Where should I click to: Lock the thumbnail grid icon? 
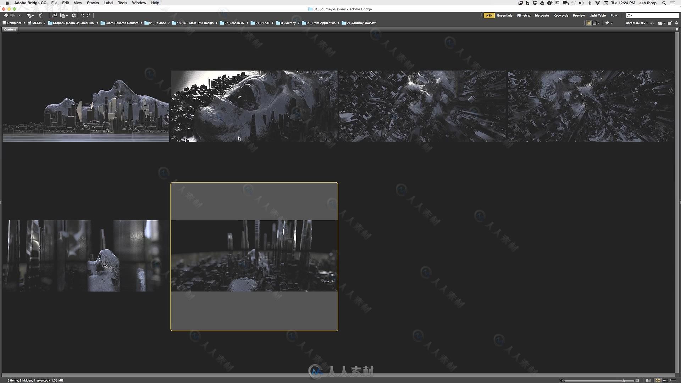coord(648,381)
